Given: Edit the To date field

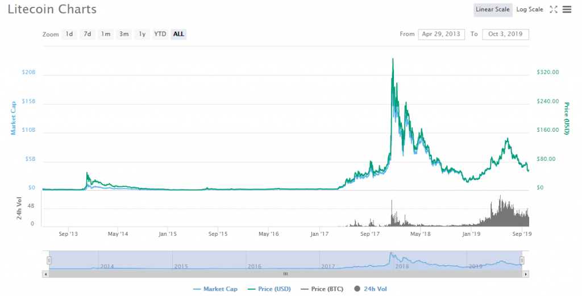Looking at the screenshot, I should click(505, 34).
